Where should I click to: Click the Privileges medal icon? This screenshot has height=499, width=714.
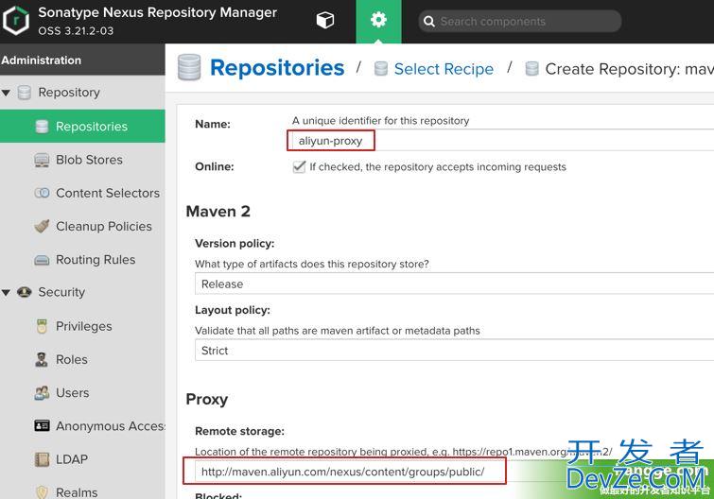click(x=42, y=326)
